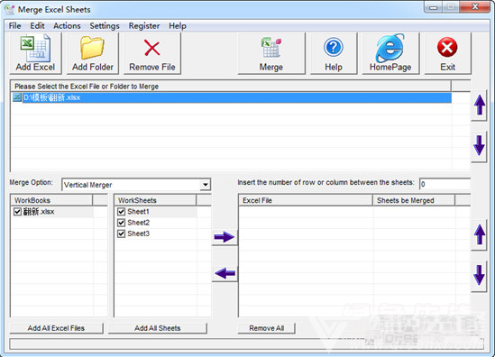Screen dimensions: 495x357
Task: Select the D:\模板\翻新.xlsx file row
Action: (237, 97)
